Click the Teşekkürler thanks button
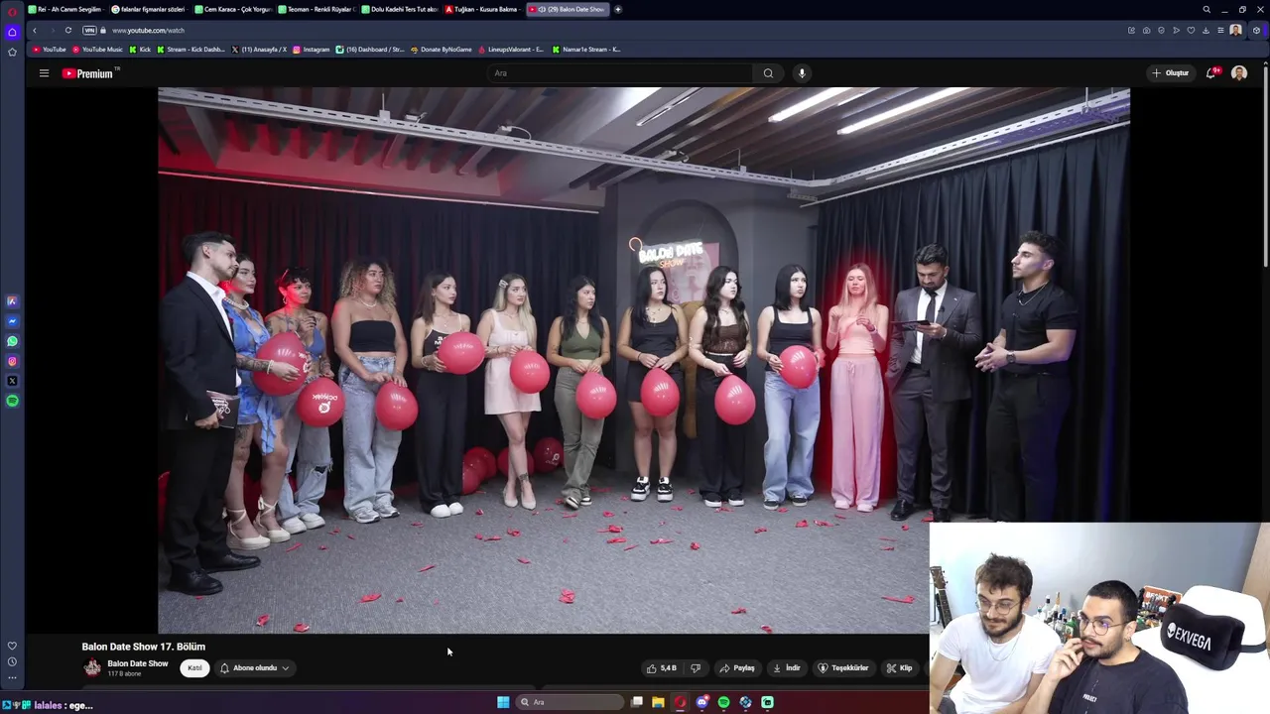1270x714 pixels. tap(843, 668)
